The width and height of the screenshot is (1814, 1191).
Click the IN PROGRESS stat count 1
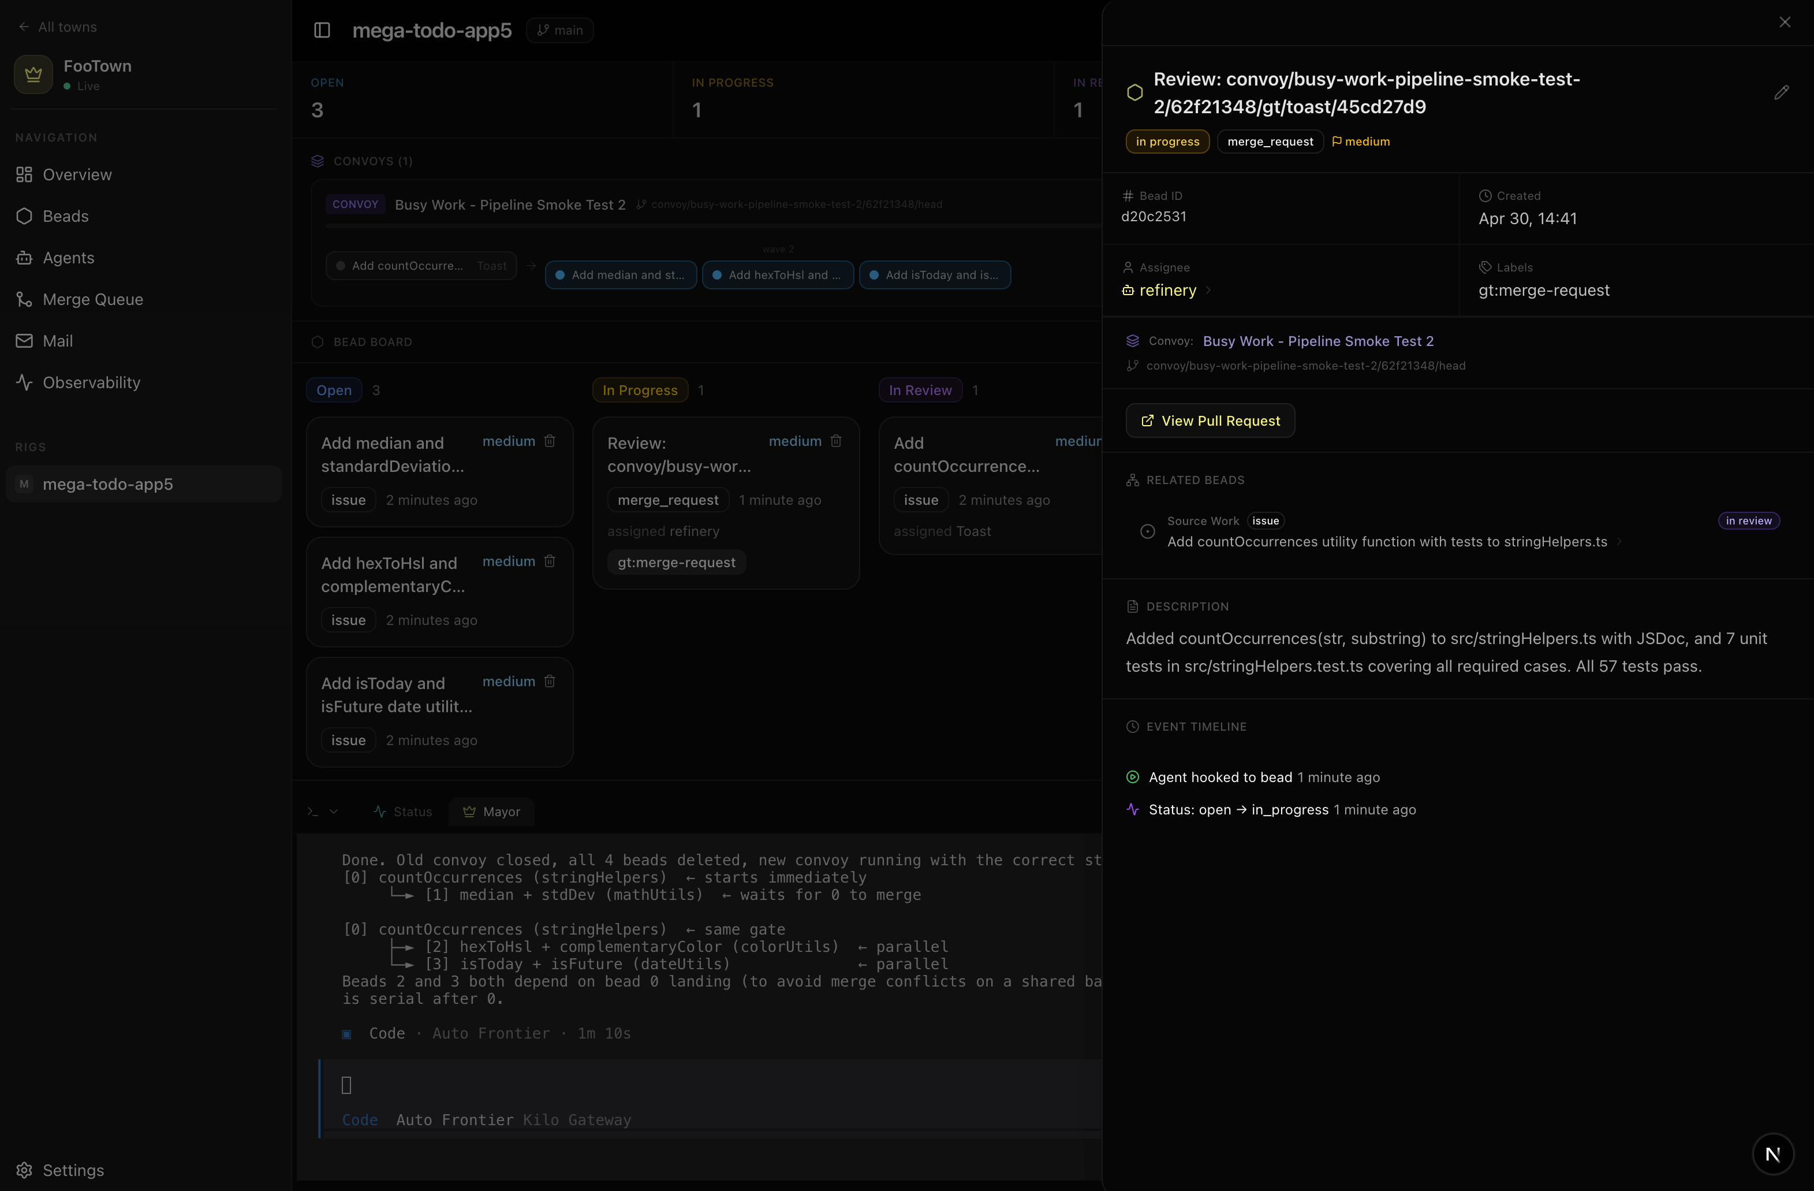click(697, 110)
